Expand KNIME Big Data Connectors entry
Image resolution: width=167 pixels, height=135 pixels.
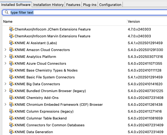pyautogui.click(x=5, y=84)
